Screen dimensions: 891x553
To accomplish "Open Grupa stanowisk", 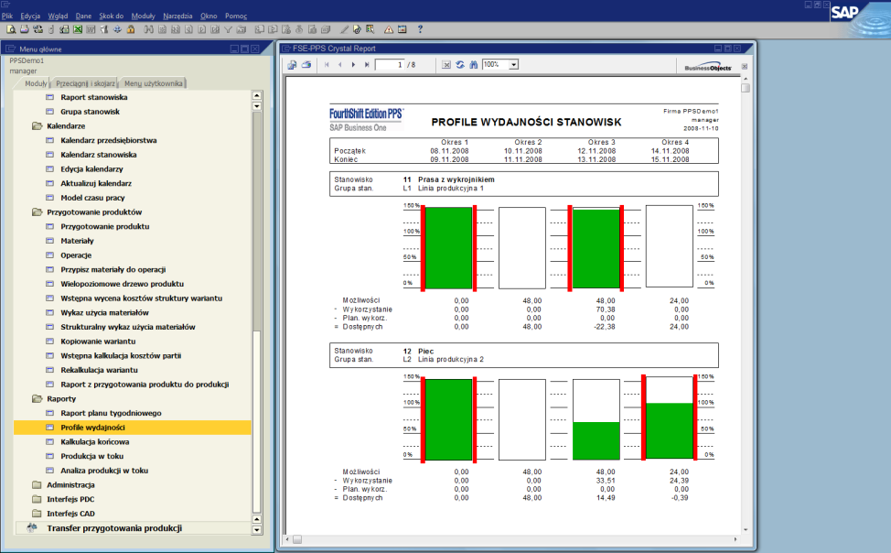I will pyautogui.click(x=90, y=112).
